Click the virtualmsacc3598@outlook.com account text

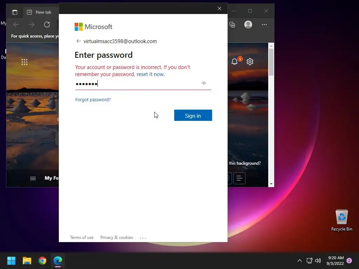point(120,41)
